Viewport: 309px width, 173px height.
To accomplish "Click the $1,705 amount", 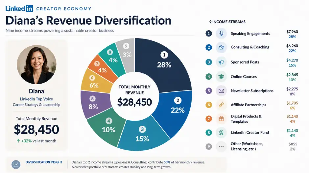I will [x=292, y=103].
